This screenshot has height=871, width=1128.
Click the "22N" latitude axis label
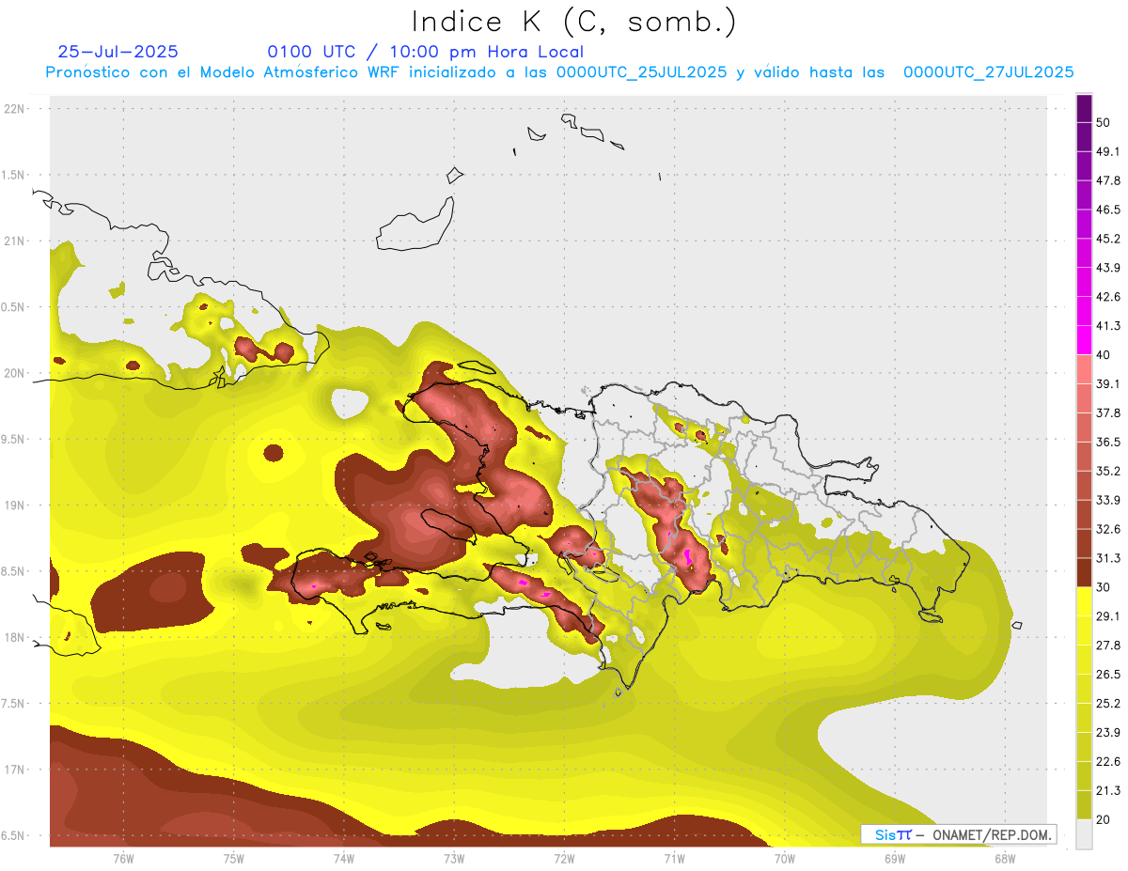pyautogui.click(x=15, y=109)
